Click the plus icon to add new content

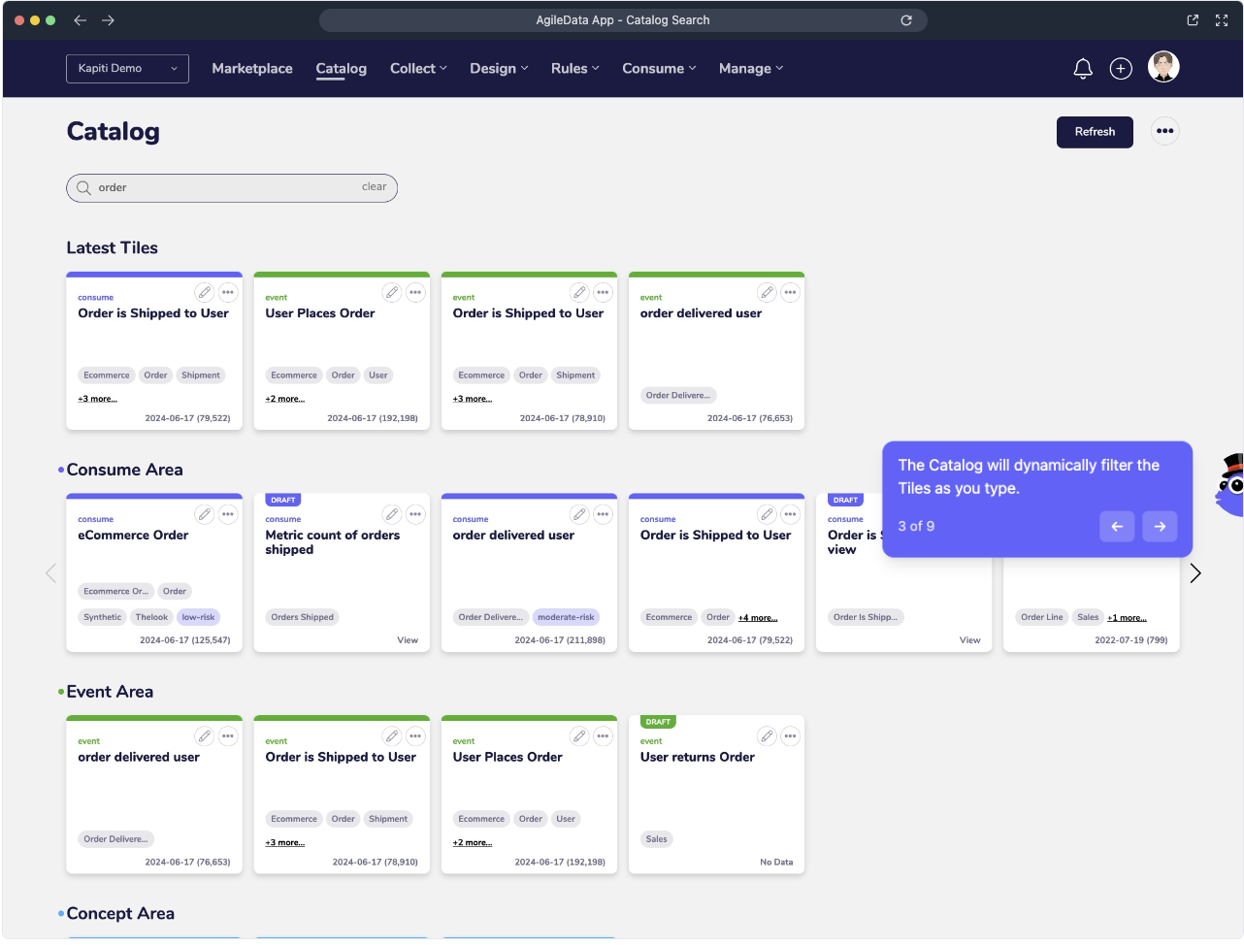click(1121, 68)
